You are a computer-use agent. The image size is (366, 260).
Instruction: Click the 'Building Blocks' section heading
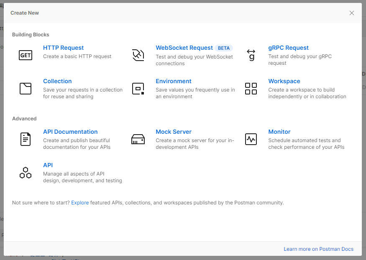(x=31, y=35)
